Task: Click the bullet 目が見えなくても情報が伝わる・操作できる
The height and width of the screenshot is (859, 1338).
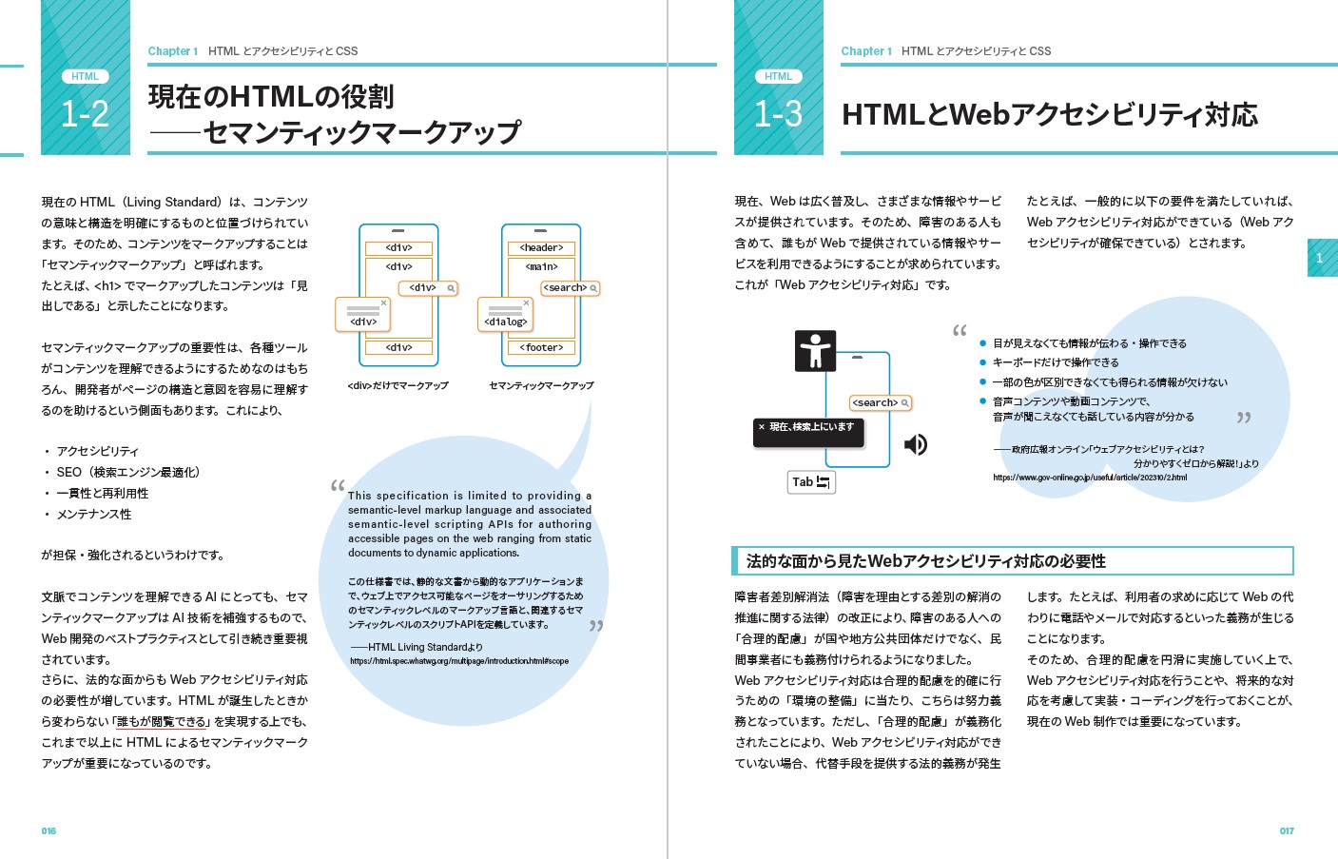Action: pyautogui.click(x=1090, y=343)
